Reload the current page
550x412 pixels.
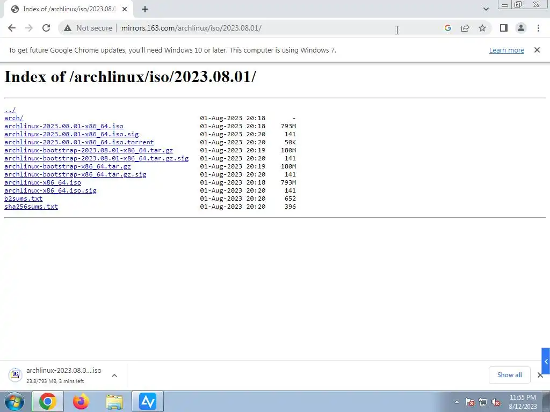coord(46,28)
